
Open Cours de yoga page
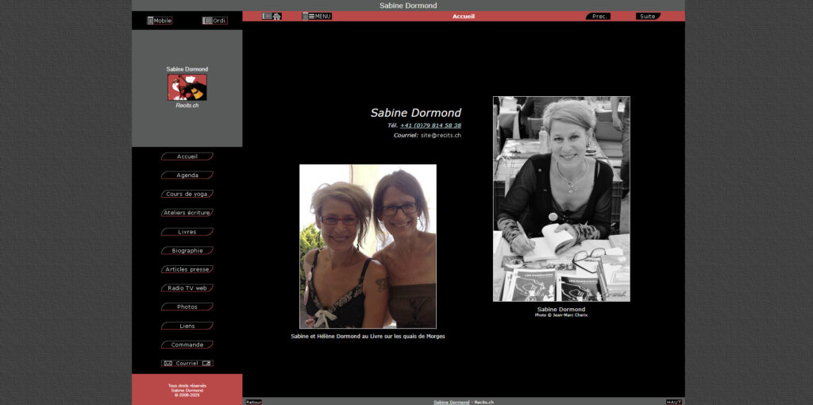187,194
